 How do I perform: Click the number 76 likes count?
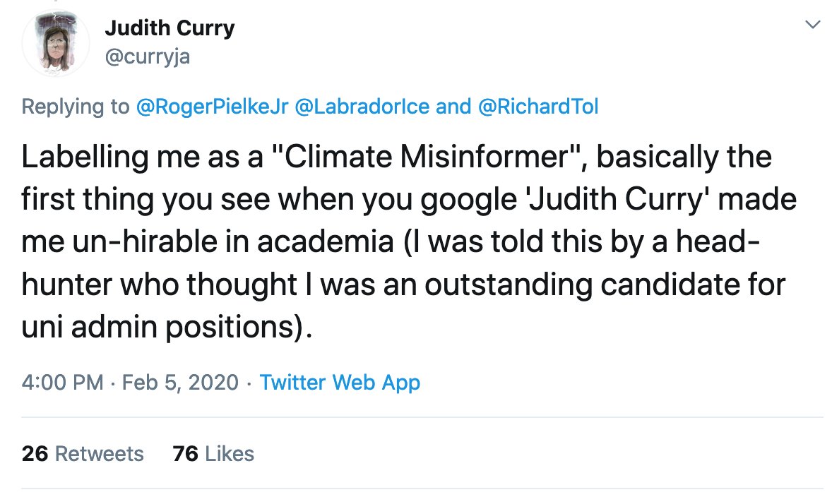pyautogui.click(x=185, y=453)
